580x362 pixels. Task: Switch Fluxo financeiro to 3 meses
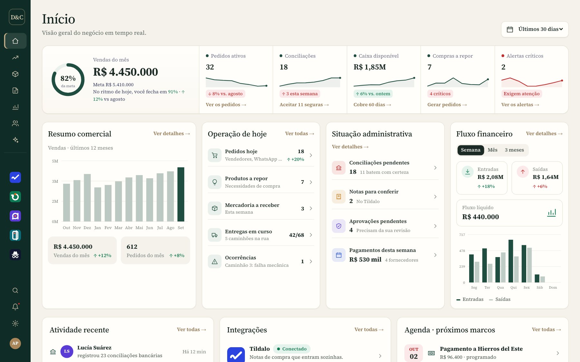[x=514, y=150]
